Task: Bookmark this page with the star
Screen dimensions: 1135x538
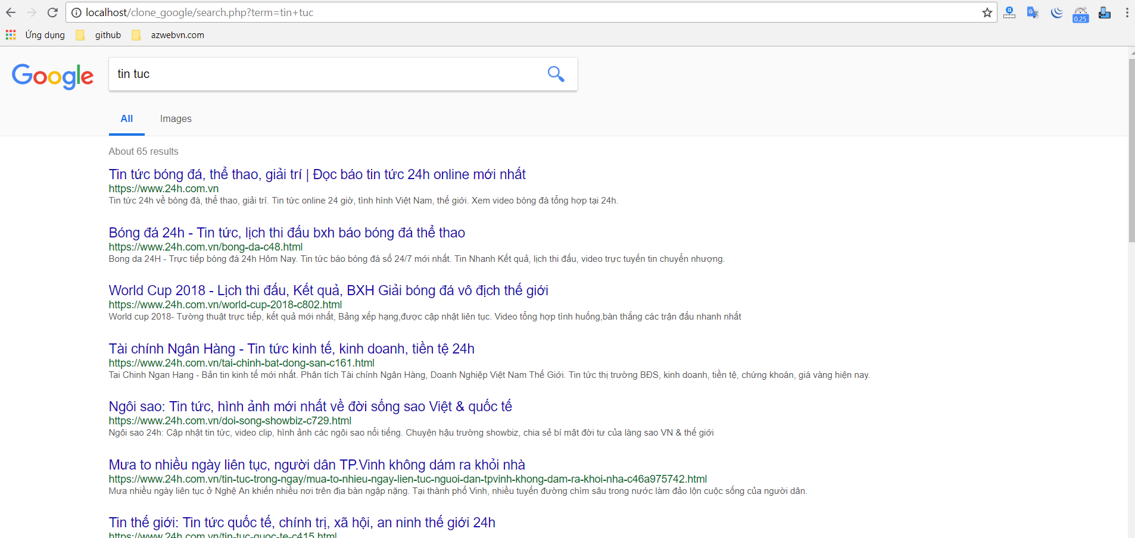Action: (987, 12)
